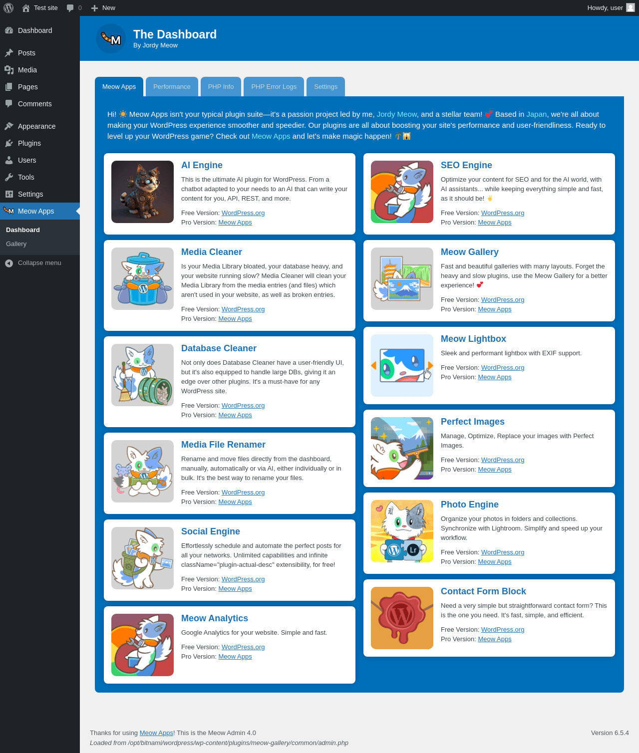Screen dimensions: 639x753
Task: Click Howdy, user account menu
Action: (x=611, y=8)
